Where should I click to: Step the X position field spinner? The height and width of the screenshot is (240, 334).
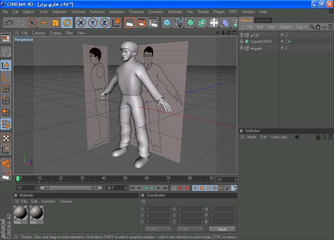(171, 209)
